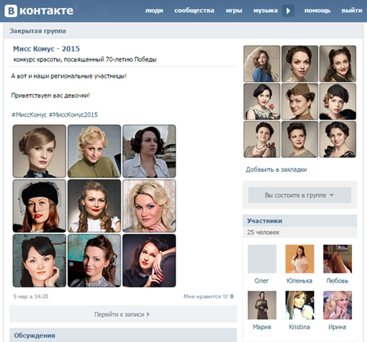Click the heart like icon on post

coord(225,296)
